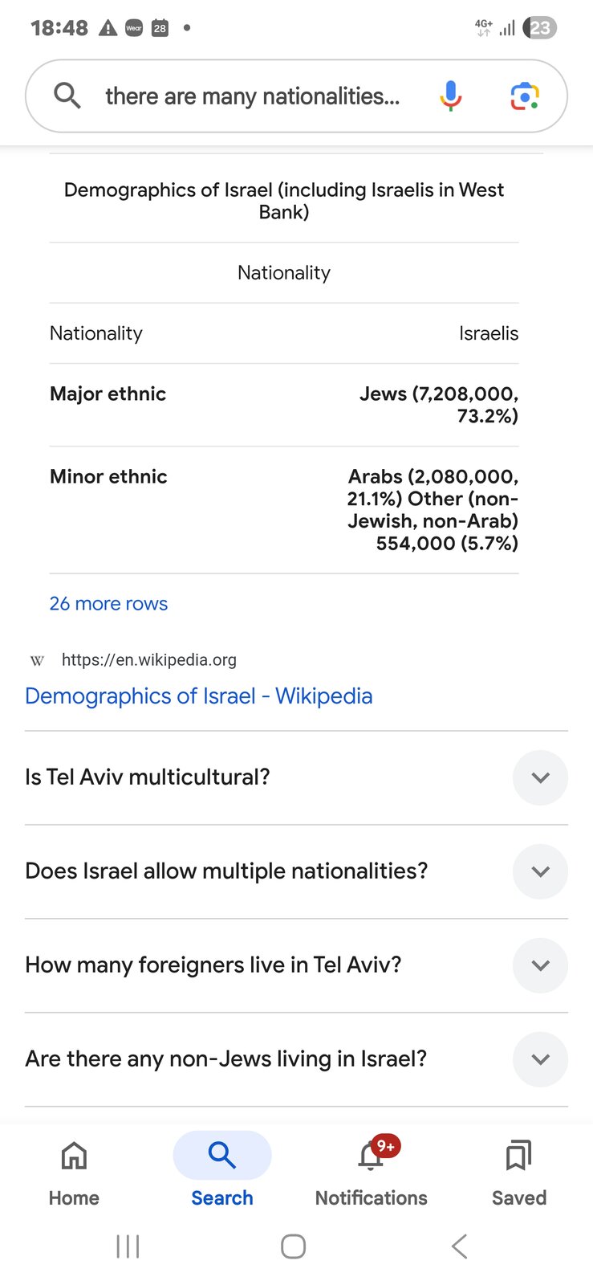This screenshot has width=593, height=1285.
Task: Tap the Google Lens camera icon
Action: coord(524,96)
